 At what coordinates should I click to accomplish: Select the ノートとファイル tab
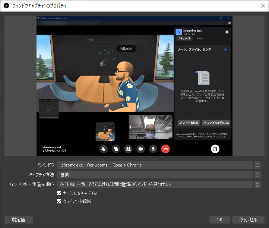(x=184, y=38)
